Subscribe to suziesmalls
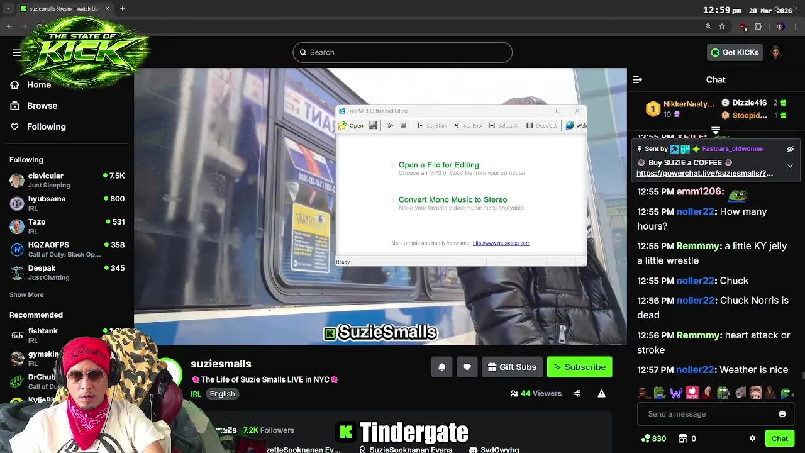 579,367
